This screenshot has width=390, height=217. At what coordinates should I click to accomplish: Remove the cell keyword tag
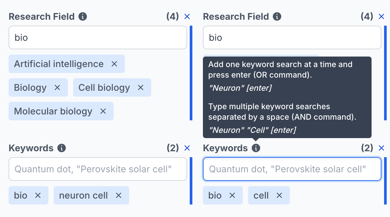pos(279,195)
